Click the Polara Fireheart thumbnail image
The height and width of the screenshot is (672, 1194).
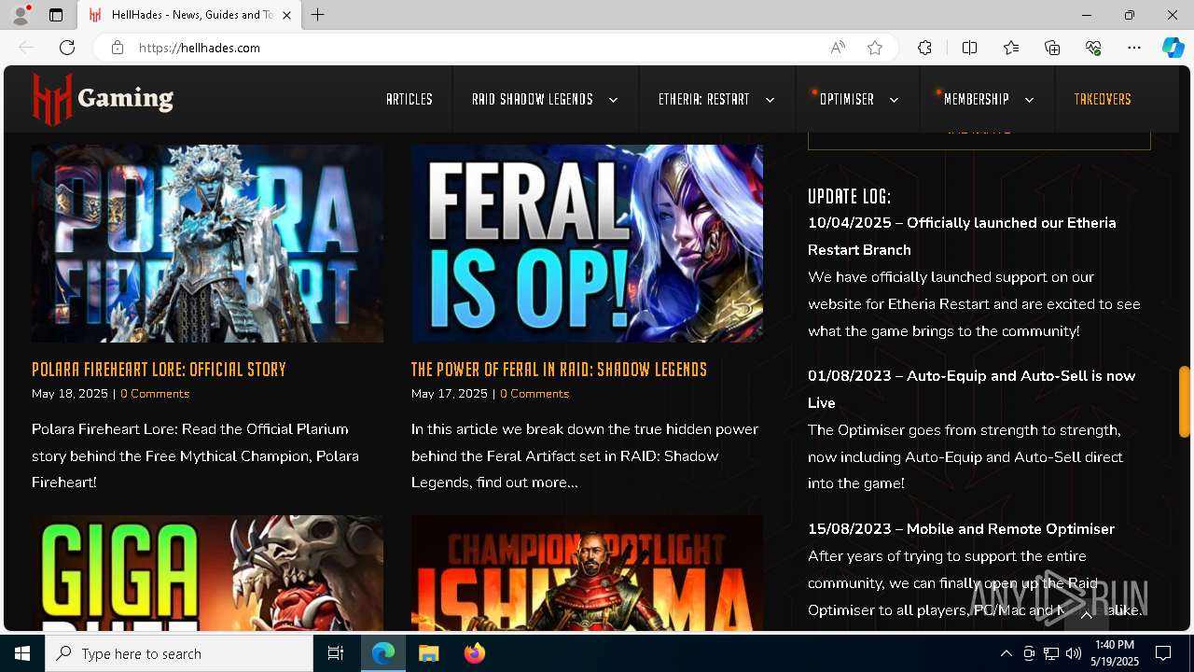207,244
